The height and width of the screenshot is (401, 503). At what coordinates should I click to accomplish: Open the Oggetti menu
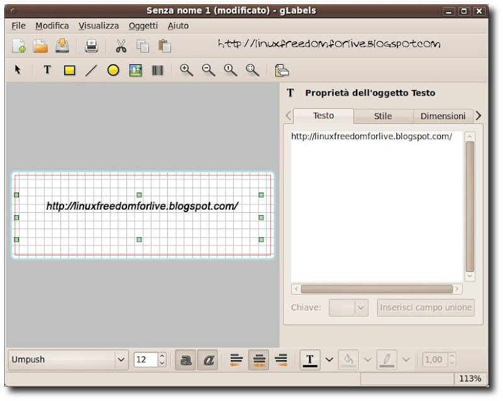143,26
